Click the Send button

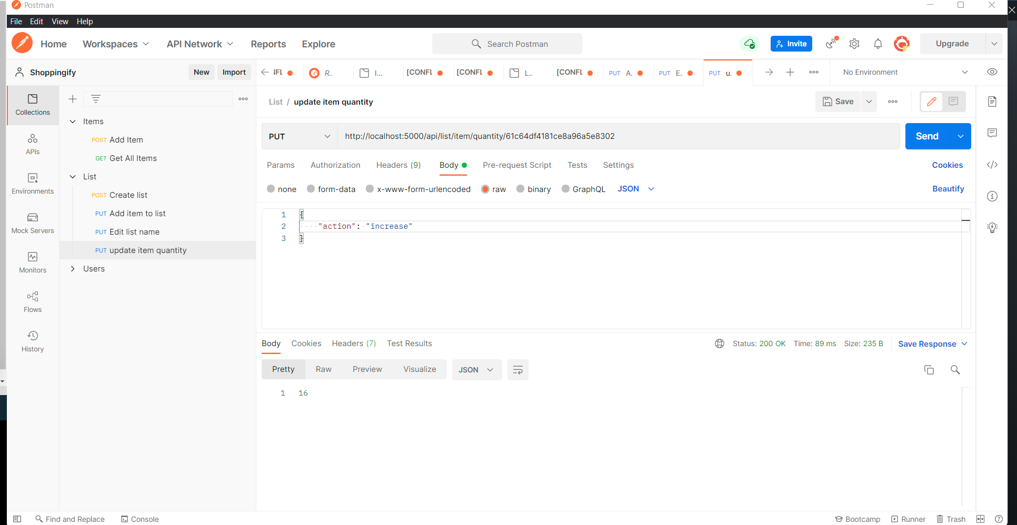pos(927,136)
